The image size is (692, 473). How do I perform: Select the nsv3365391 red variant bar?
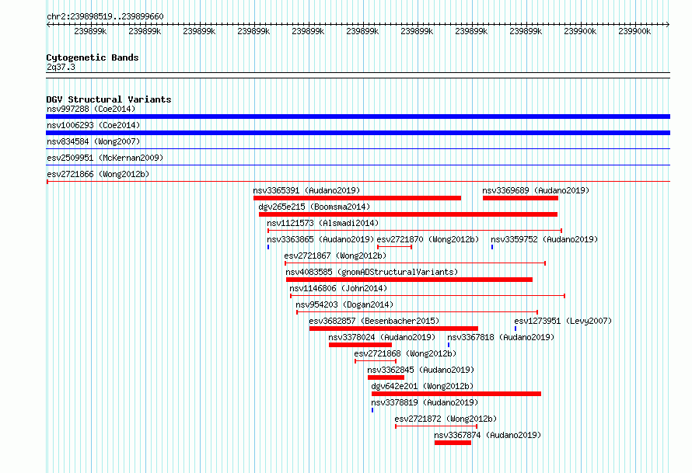[x=357, y=198]
